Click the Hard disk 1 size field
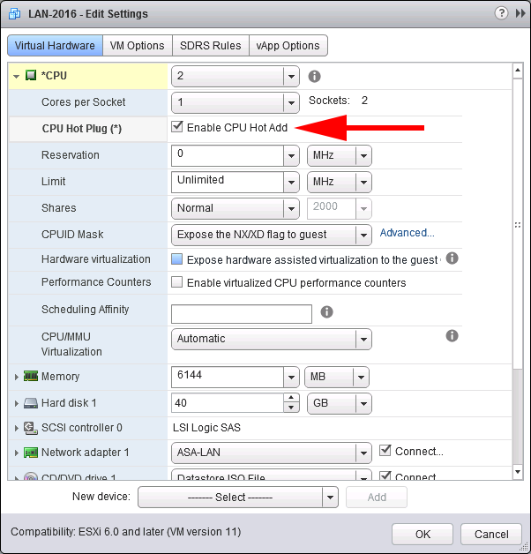The height and width of the screenshot is (554, 531). (228, 403)
